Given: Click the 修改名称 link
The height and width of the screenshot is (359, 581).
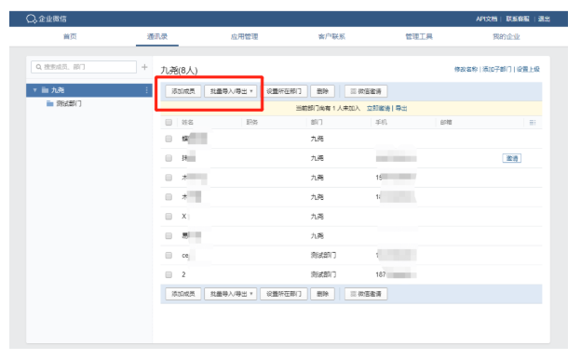Looking at the screenshot, I should tap(466, 69).
